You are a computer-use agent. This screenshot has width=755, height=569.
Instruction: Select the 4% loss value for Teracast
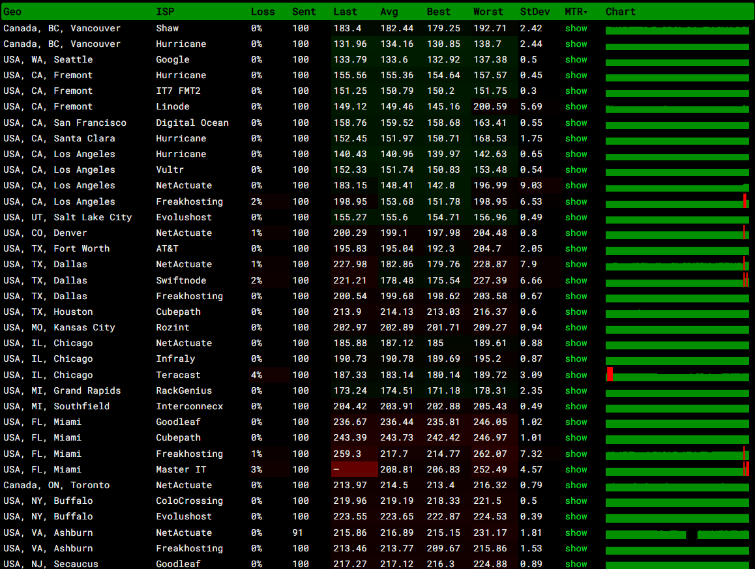pyautogui.click(x=257, y=375)
